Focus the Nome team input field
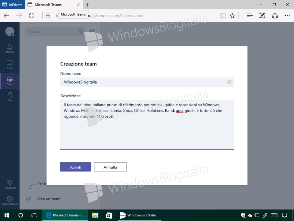The height and width of the screenshot is (221, 294). (x=147, y=82)
